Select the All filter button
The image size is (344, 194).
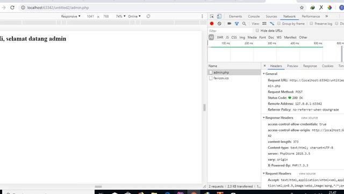(x=211, y=37)
